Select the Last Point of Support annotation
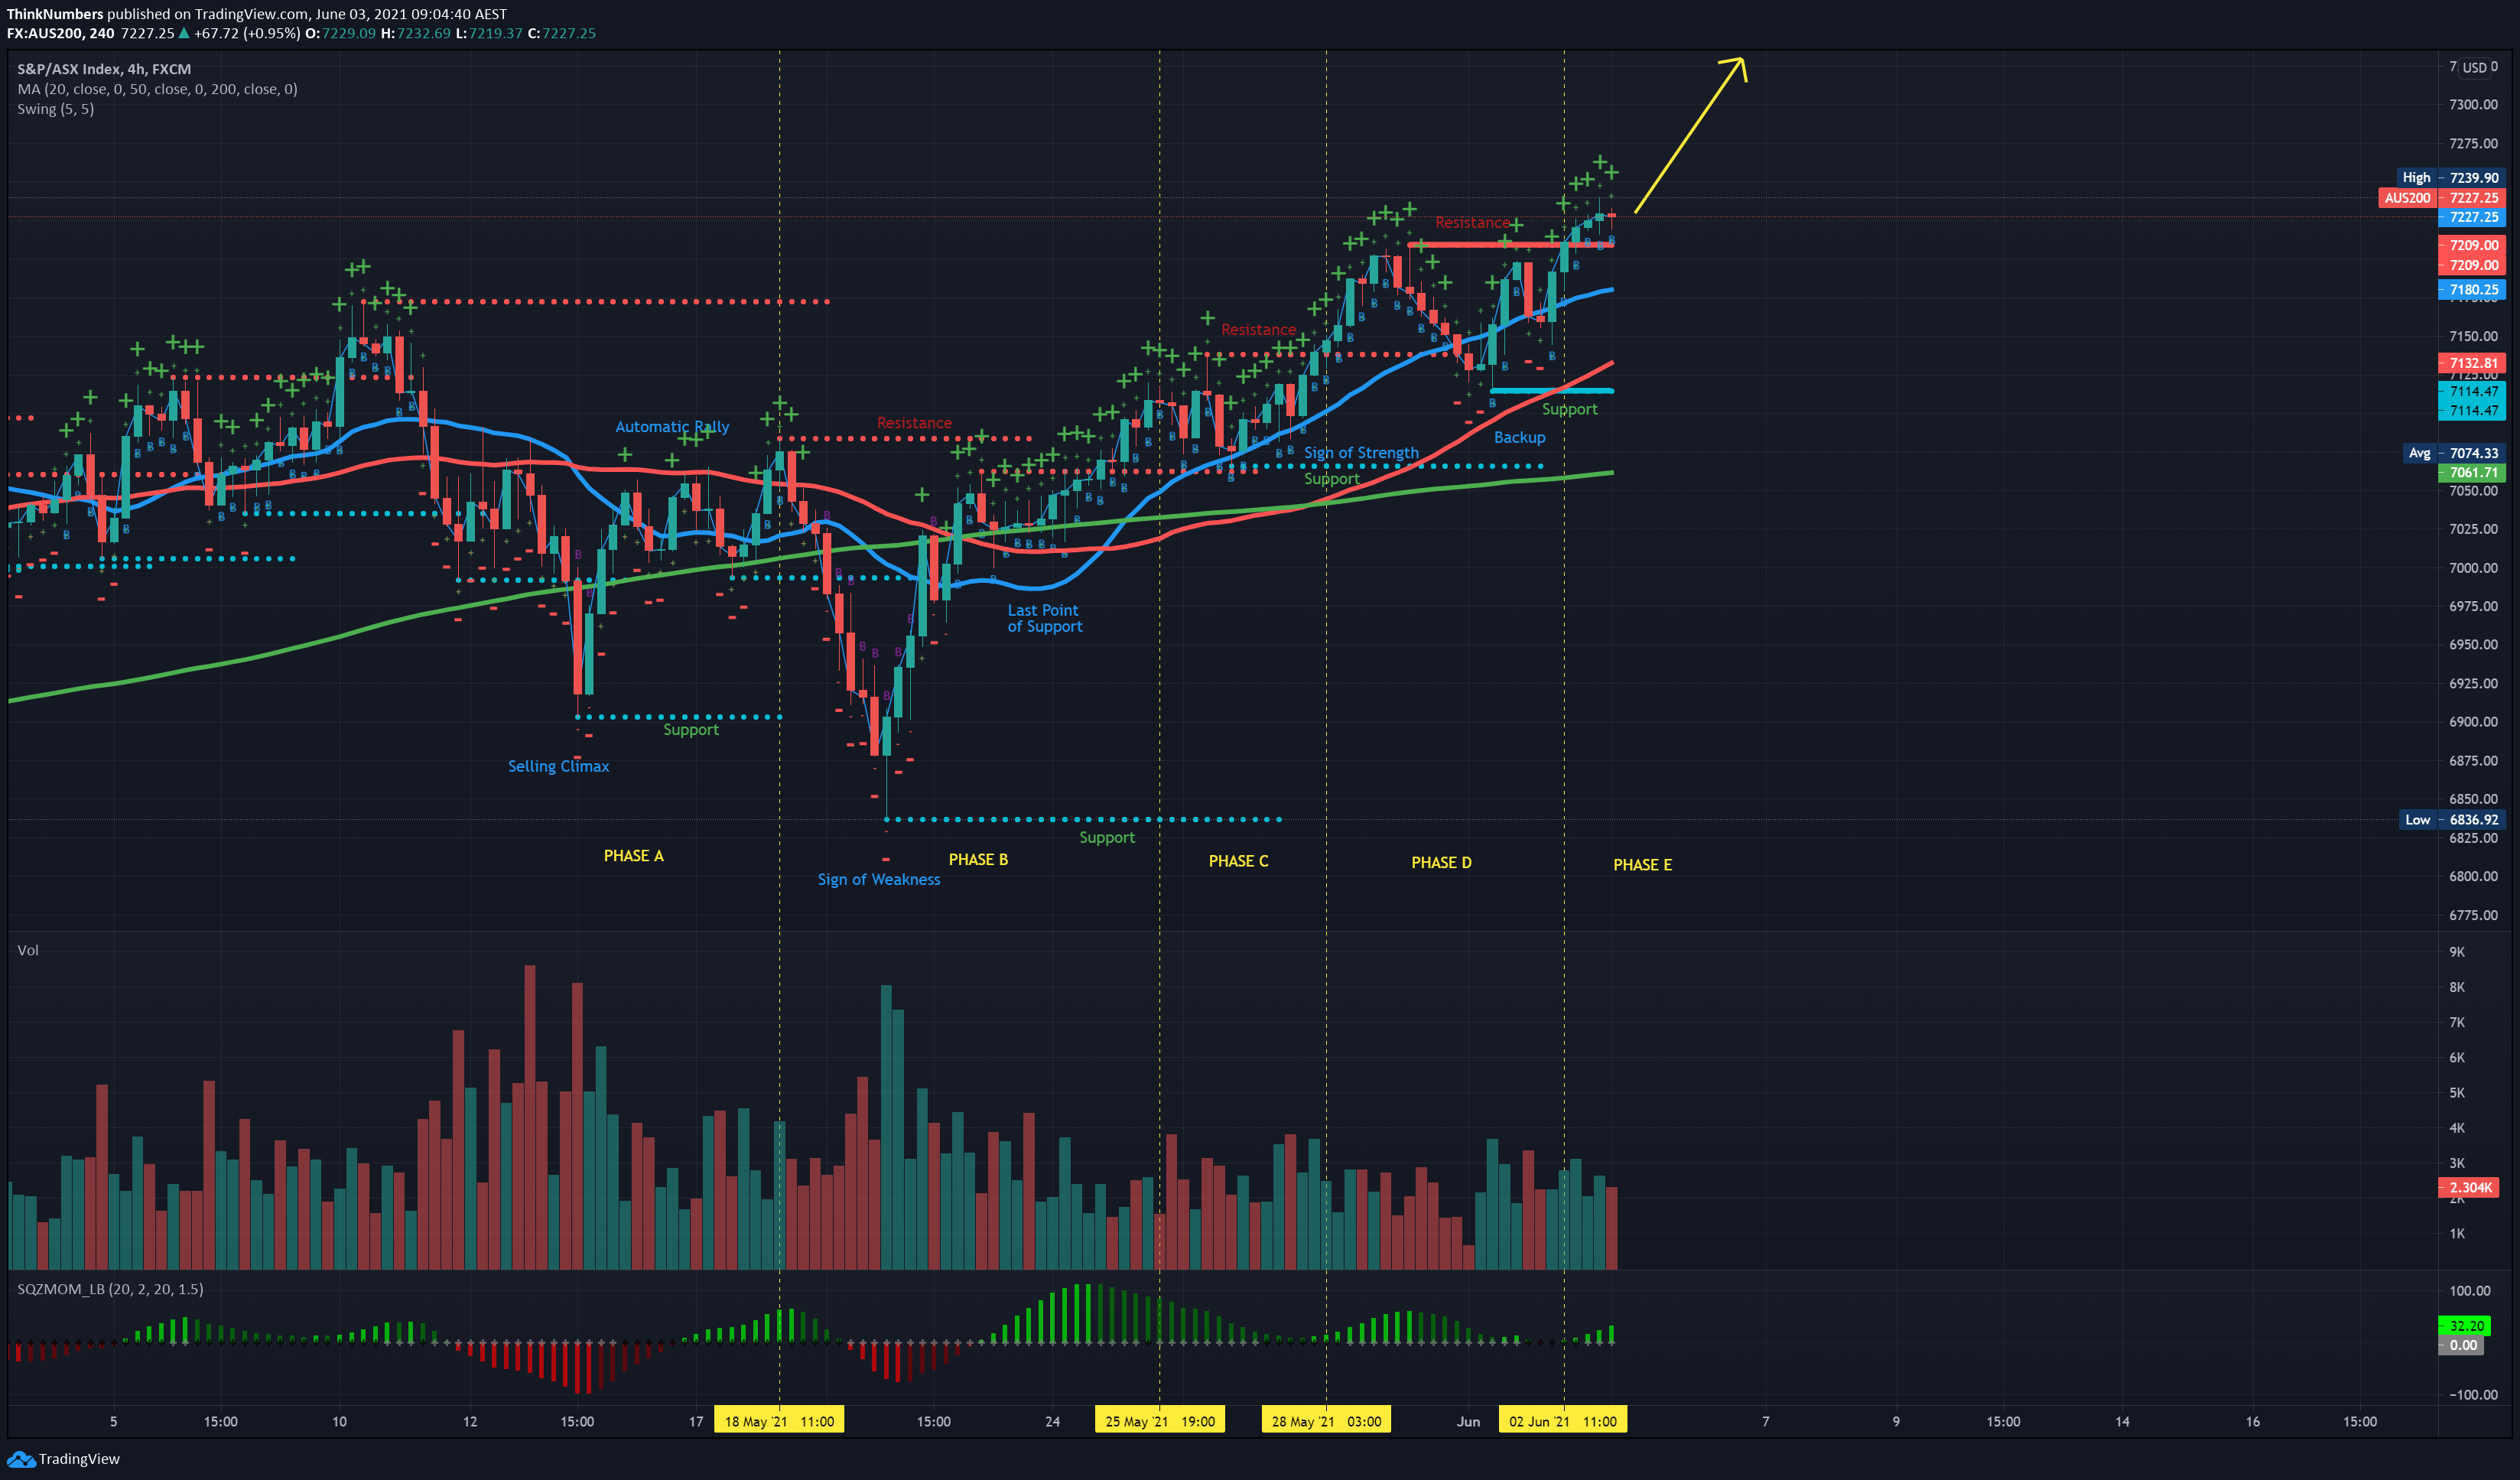 pyautogui.click(x=1044, y=618)
